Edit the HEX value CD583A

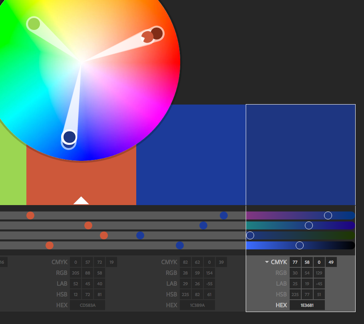pyautogui.click(x=87, y=305)
